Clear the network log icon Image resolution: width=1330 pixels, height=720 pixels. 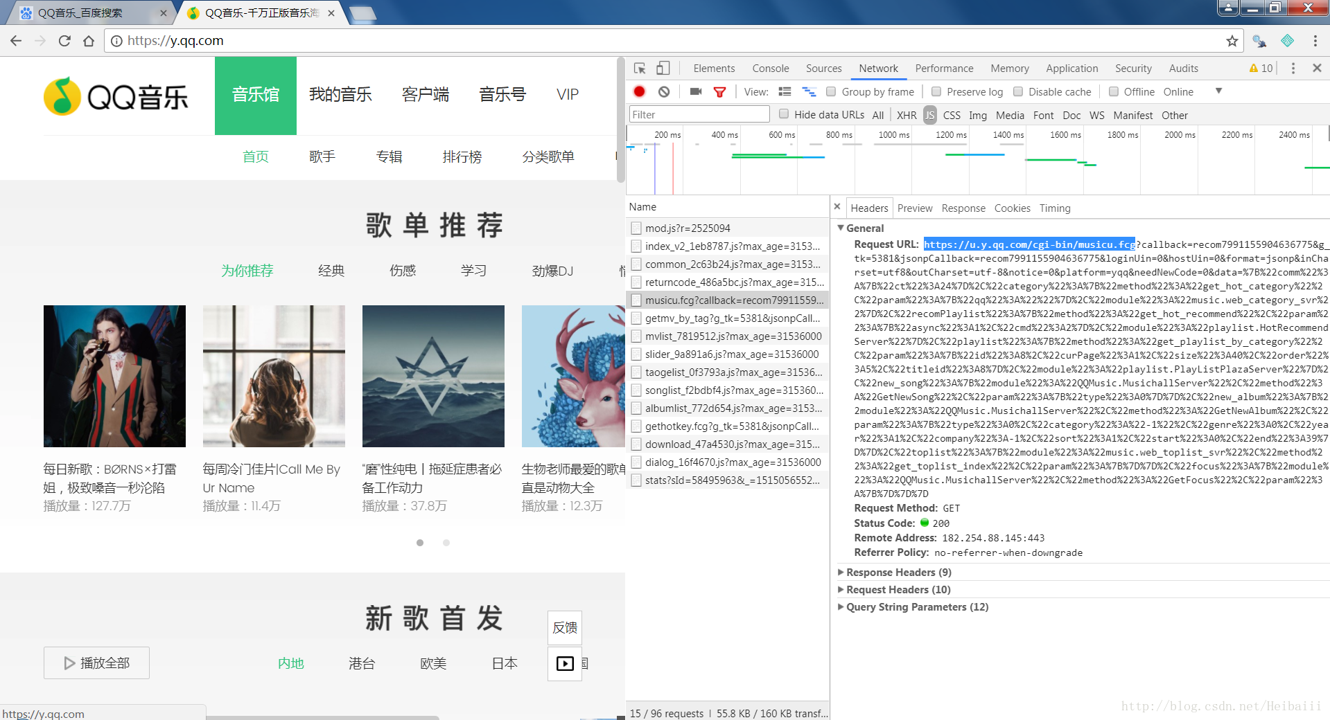[664, 91]
